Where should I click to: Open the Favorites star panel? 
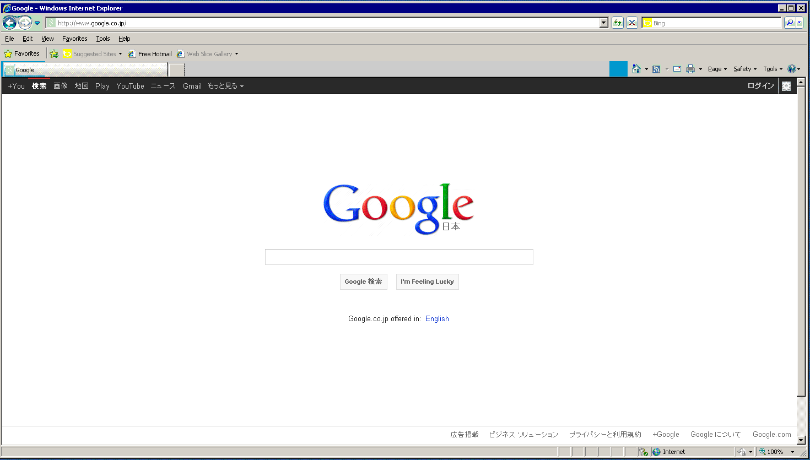click(x=22, y=53)
